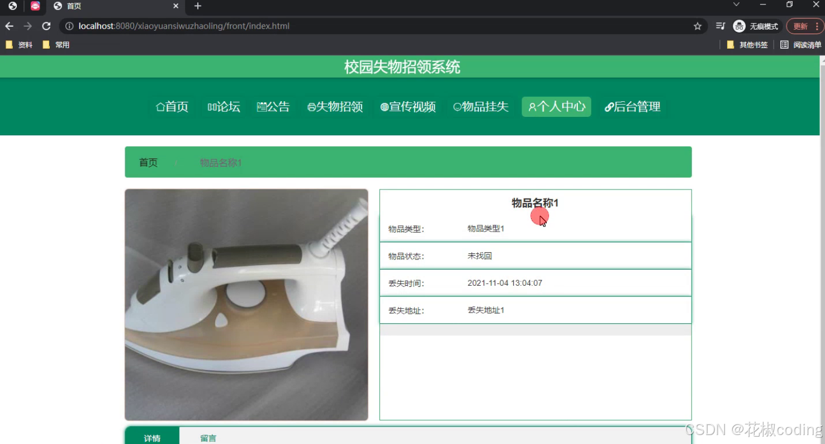Open the 公告 announcements icon
Screen dimensions: 825x444
coord(262,107)
